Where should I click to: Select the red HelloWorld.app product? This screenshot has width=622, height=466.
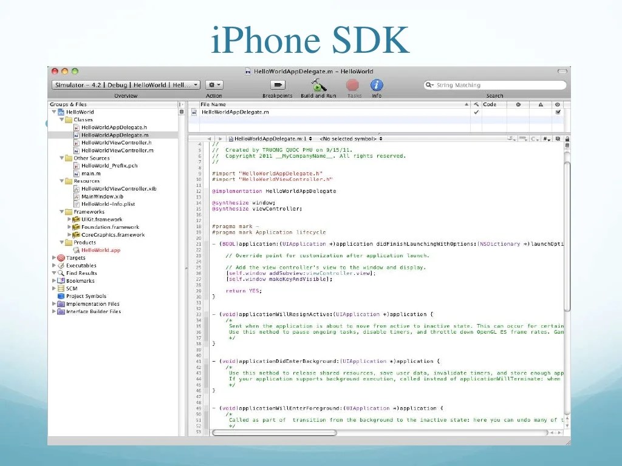[101, 250]
